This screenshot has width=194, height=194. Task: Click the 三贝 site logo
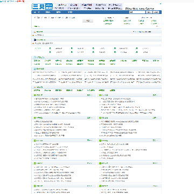point(43,6)
